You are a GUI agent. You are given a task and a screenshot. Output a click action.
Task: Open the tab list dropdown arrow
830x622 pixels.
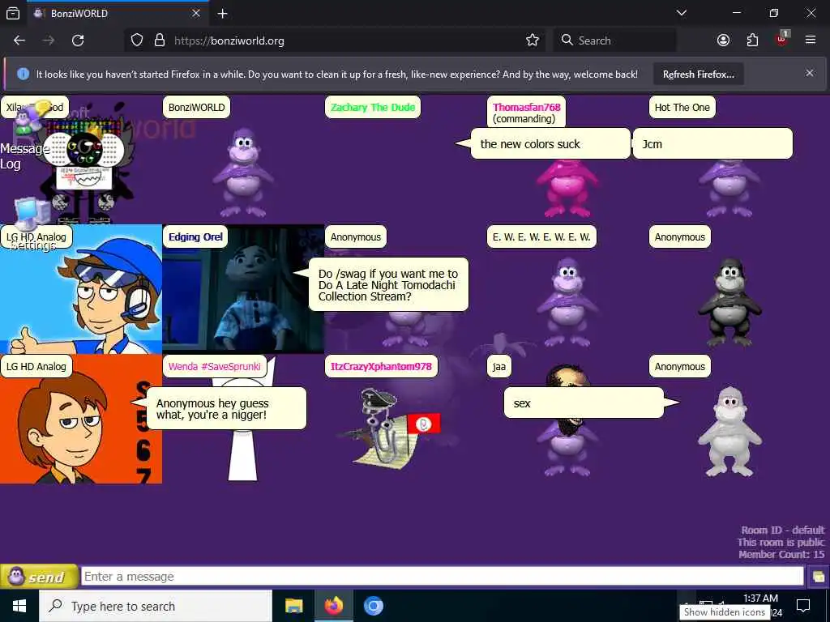[x=682, y=13]
